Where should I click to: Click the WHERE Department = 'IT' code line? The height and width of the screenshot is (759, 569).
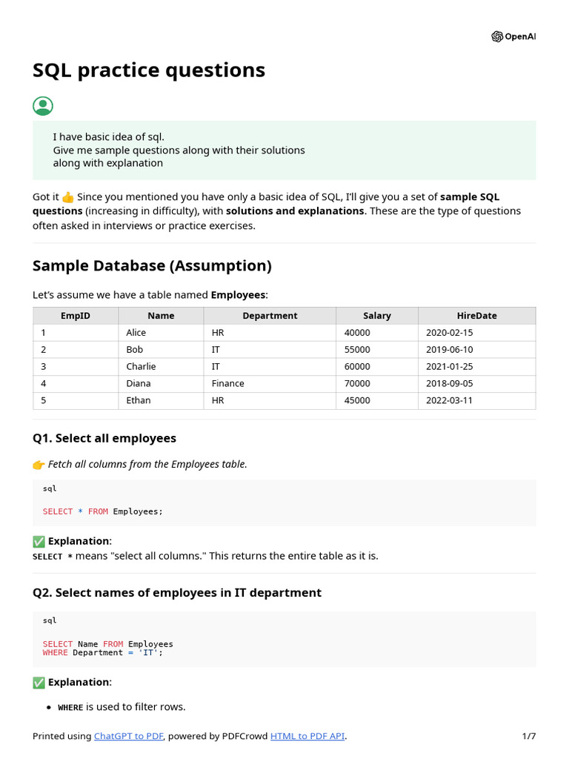102,653
